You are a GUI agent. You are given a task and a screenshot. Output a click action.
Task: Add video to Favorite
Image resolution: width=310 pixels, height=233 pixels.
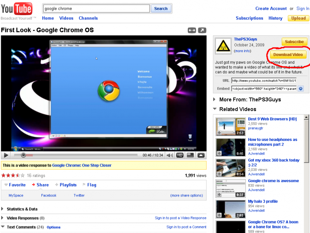[x=15, y=185]
